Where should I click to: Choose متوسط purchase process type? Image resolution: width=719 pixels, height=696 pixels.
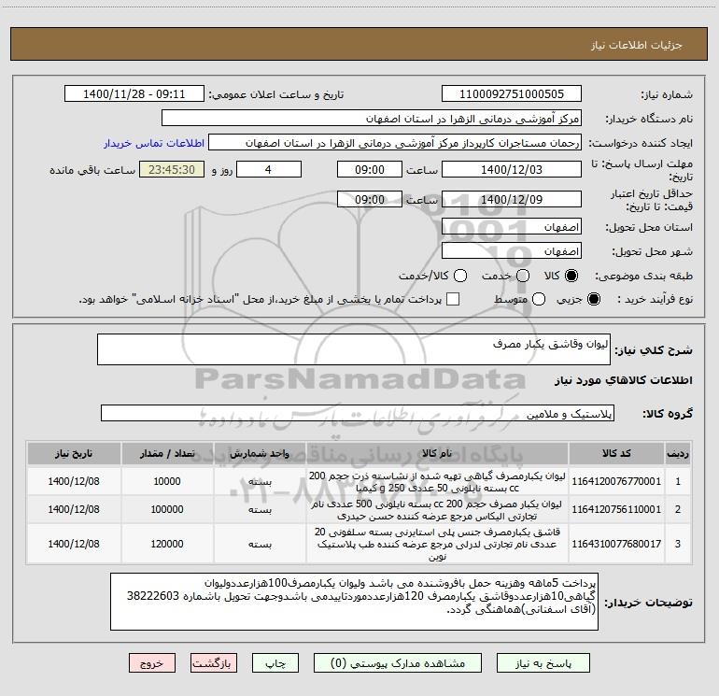pos(539,299)
